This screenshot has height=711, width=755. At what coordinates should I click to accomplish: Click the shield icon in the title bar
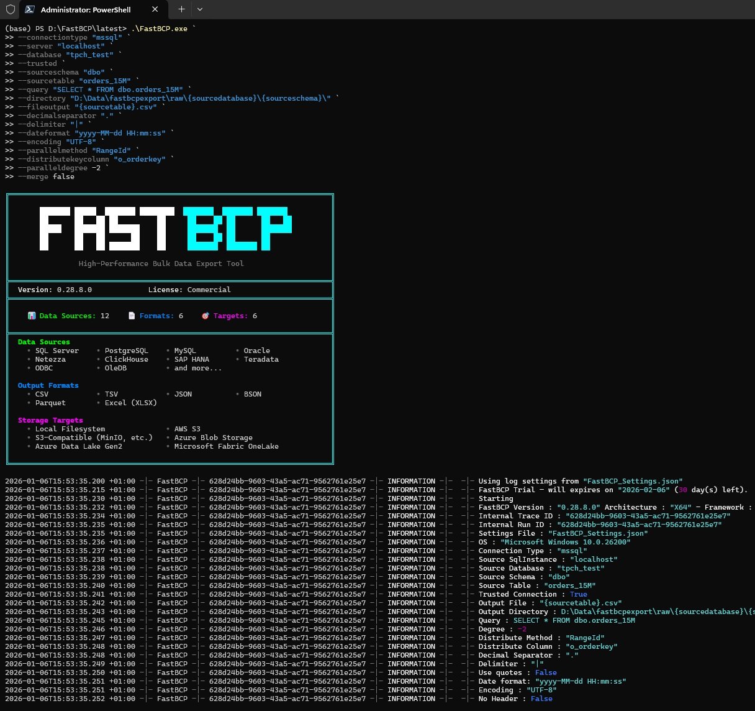[x=10, y=9]
